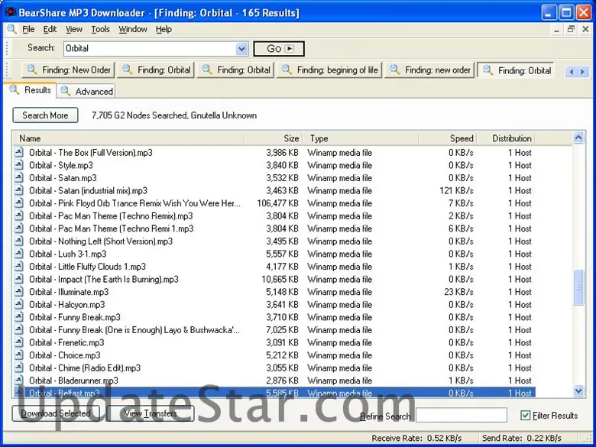Click music file icon next to Orbital - Halcyon.mp3

[x=20, y=305]
